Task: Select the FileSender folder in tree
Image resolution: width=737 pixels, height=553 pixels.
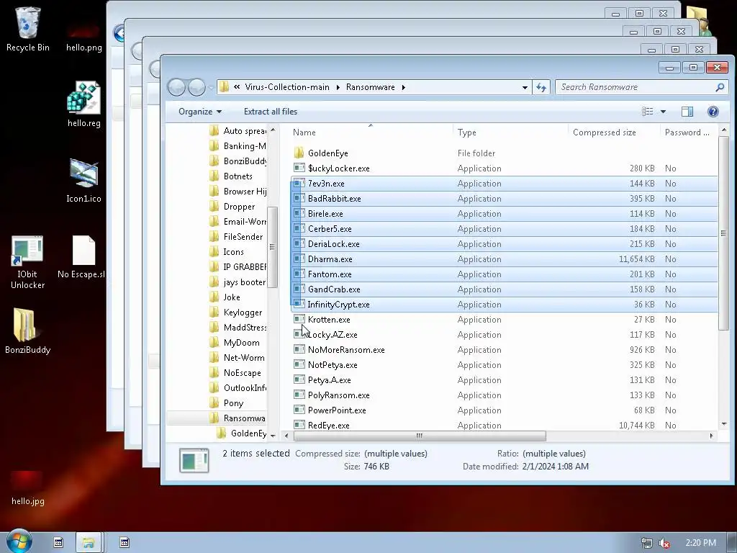Action: click(x=243, y=237)
